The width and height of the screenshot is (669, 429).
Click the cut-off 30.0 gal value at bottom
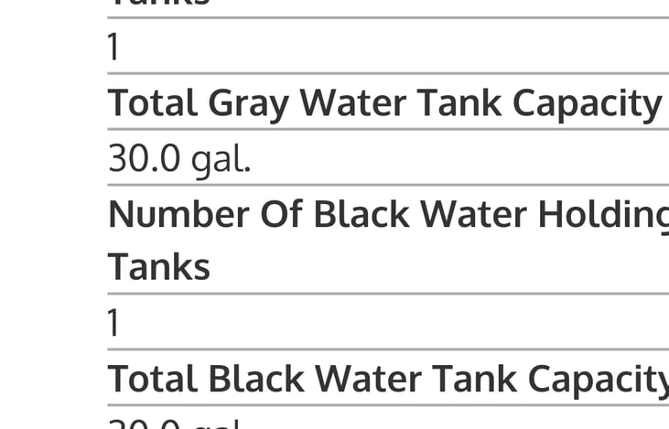point(174,424)
